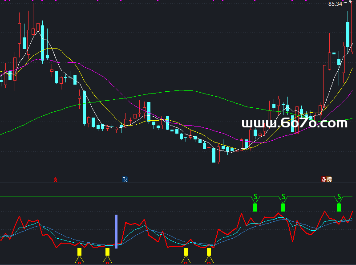Select the lowest cyan candlestick at chart bottom
356x265 pixels.
pos(214,155)
